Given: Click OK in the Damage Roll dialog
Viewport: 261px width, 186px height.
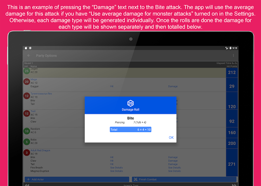Looking at the screenshot, I should (171, 137).
